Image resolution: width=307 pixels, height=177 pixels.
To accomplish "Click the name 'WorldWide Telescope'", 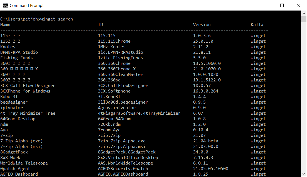I will point(24,163).
